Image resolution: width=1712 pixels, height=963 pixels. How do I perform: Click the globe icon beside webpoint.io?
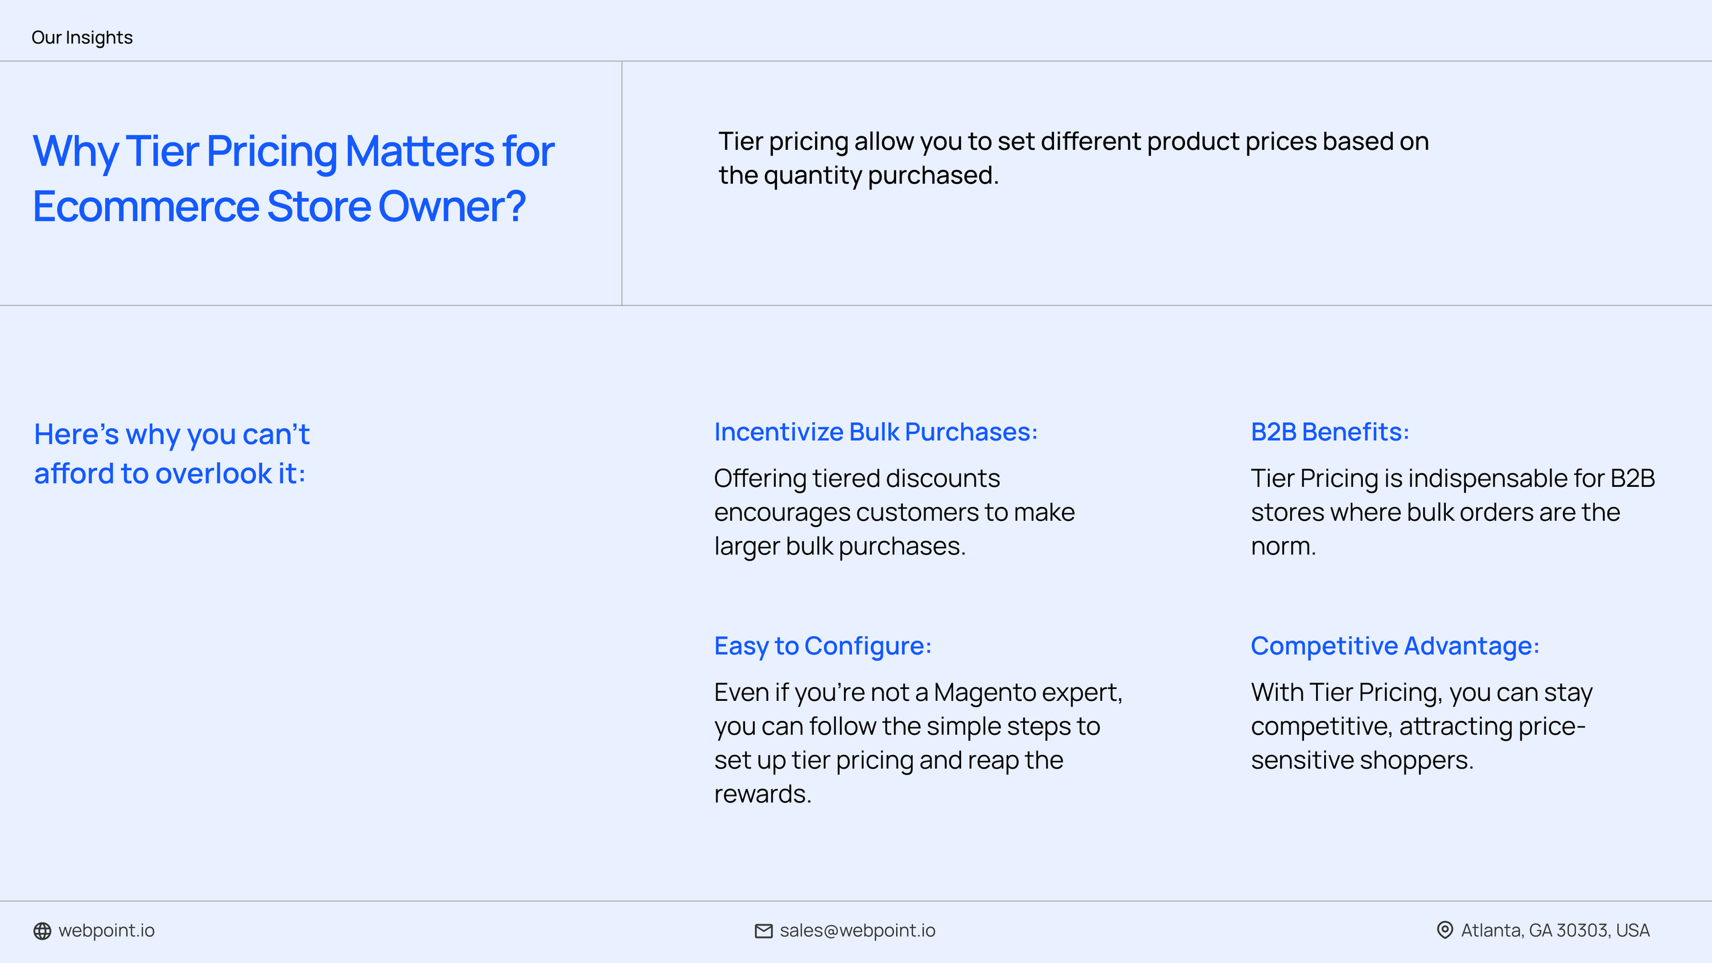(42, 931)
